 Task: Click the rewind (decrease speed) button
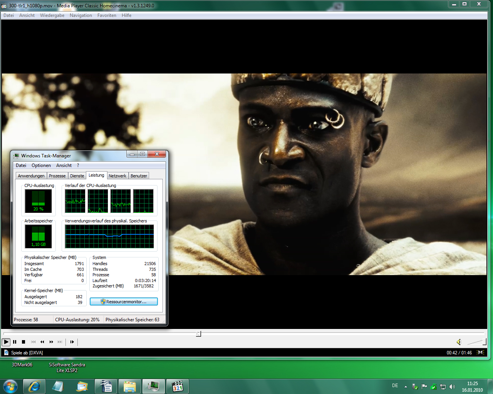(42, 342)
